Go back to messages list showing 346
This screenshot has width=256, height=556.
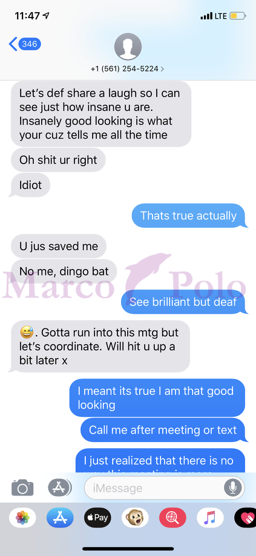point(25,44)
